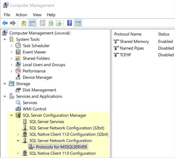
Task: Click the Device Manager icon
Action: pyautogui.click(x=18, y=77)
